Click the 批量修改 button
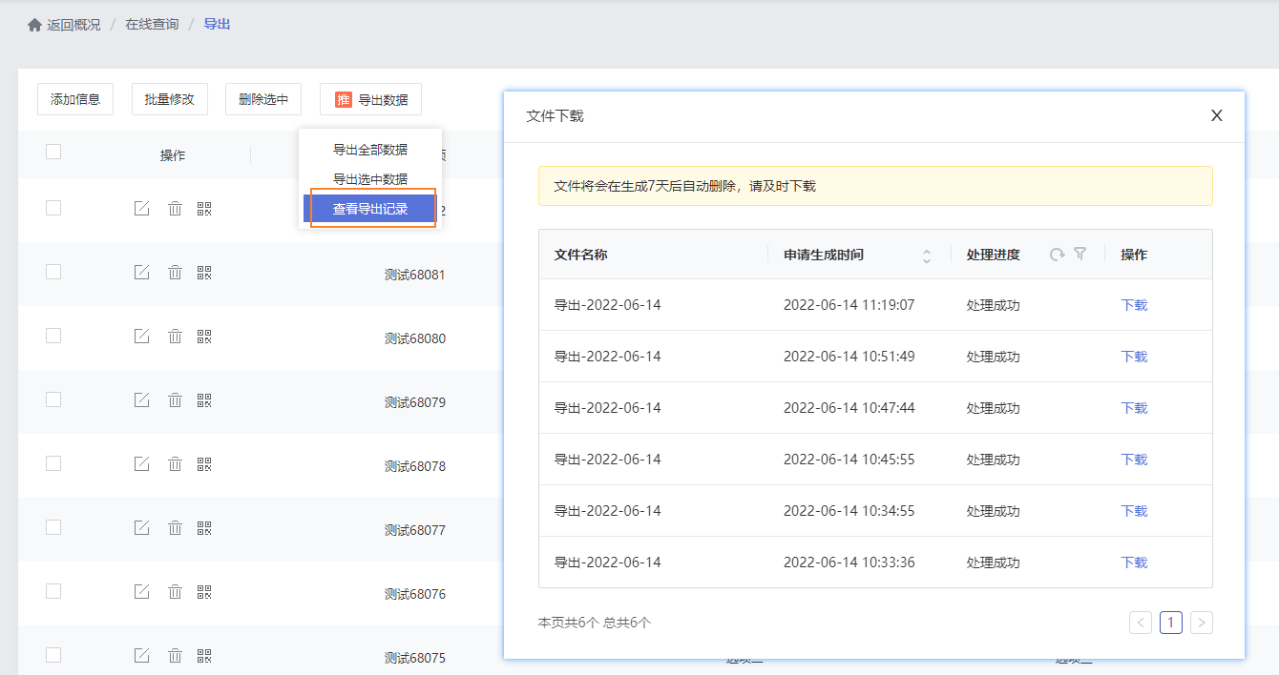This screenshot has height=675, width=1279. click(x=170, y=99)
